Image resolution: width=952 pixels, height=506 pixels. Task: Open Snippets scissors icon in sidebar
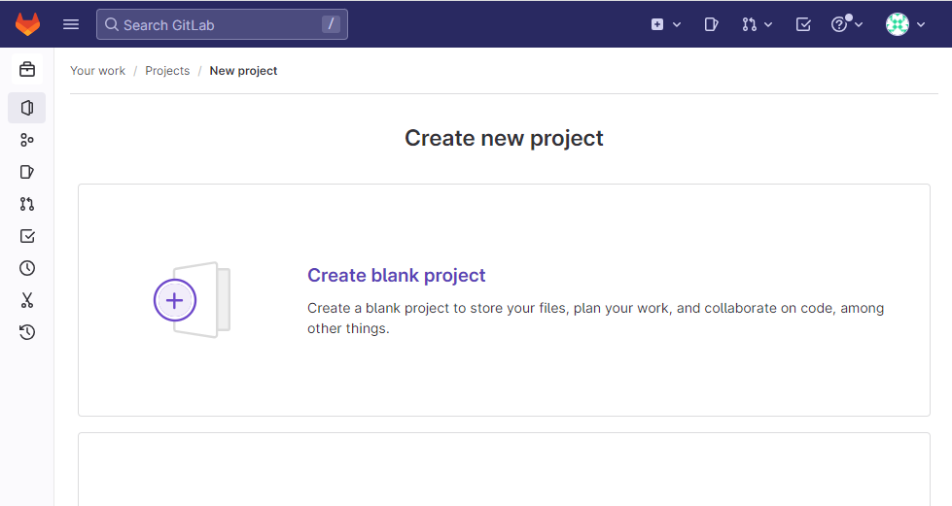click(26, 300)
